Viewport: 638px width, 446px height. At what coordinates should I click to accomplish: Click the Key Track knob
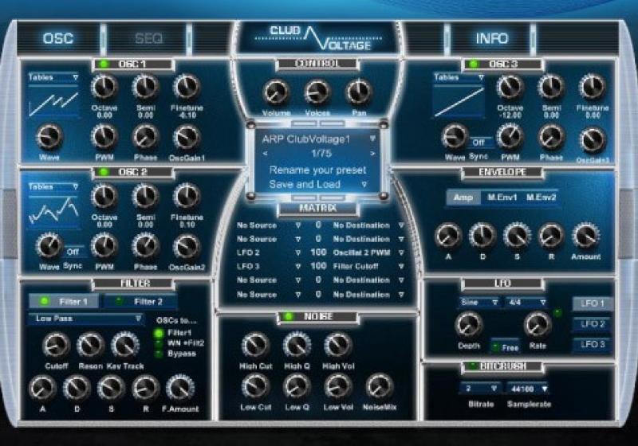125,346
